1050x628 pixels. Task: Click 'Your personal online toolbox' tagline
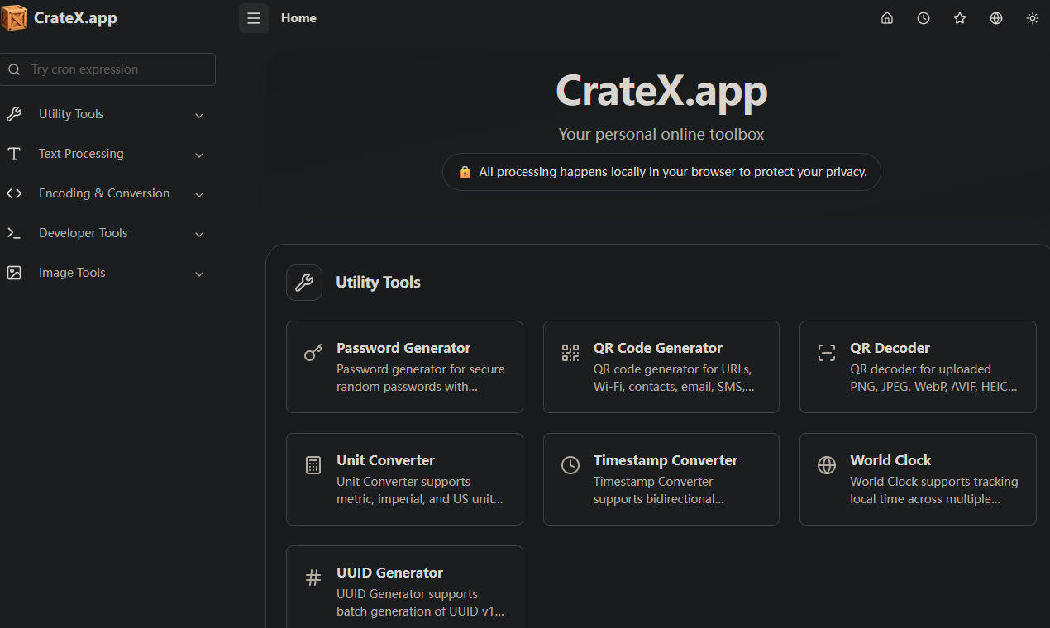click(x=661, y=134)
